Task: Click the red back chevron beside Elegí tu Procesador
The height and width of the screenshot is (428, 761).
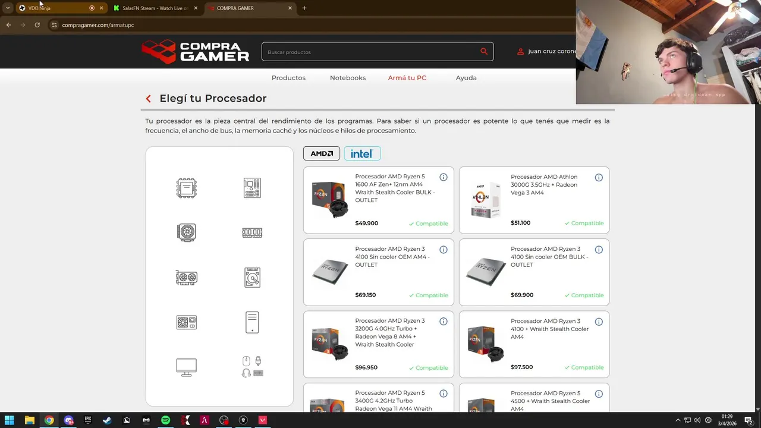Action: (x=148, y=99)
